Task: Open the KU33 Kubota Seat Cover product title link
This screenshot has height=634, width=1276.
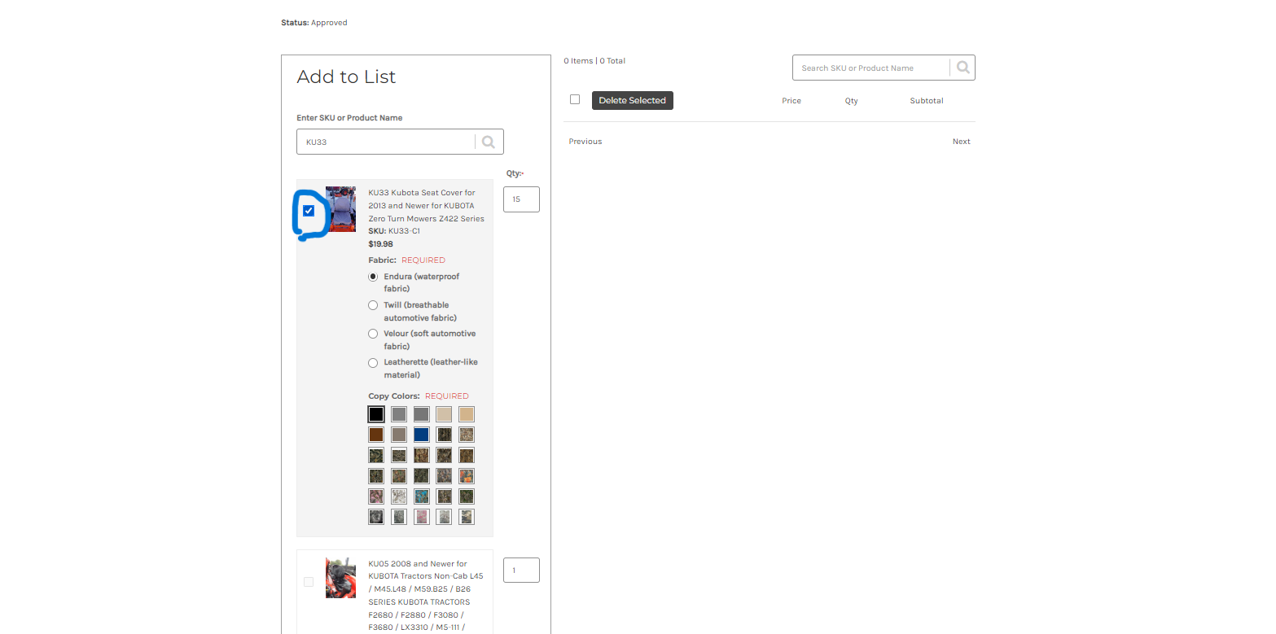Action: [426, 206]
